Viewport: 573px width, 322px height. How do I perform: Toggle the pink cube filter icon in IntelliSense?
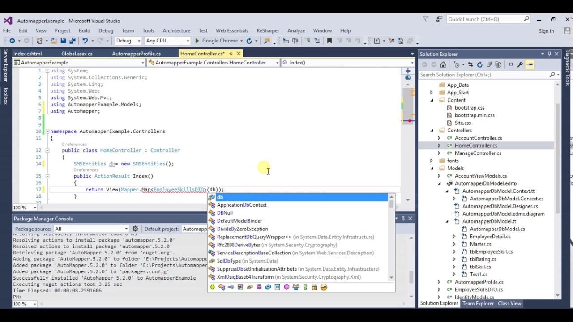coord(286,287)
